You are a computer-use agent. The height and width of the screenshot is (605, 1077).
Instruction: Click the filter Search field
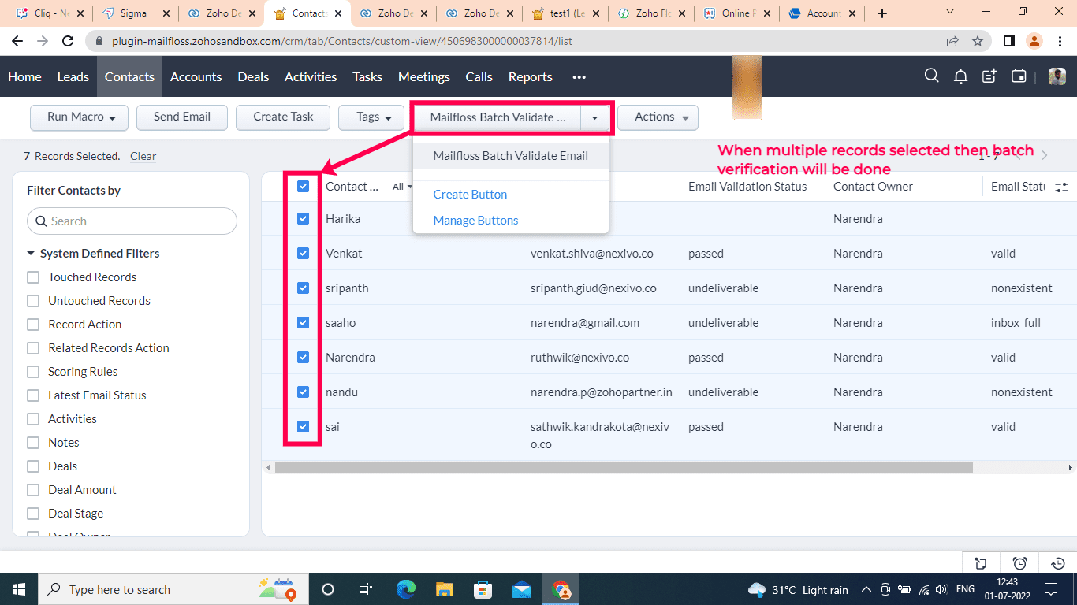tap(132, 221)
